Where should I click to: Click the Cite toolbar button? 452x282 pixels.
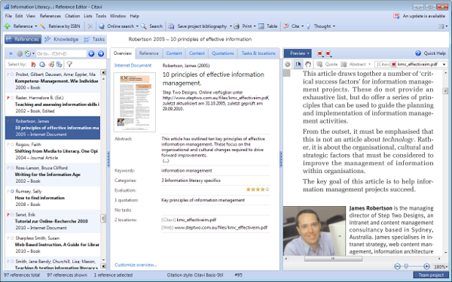[x=292, y=26]
